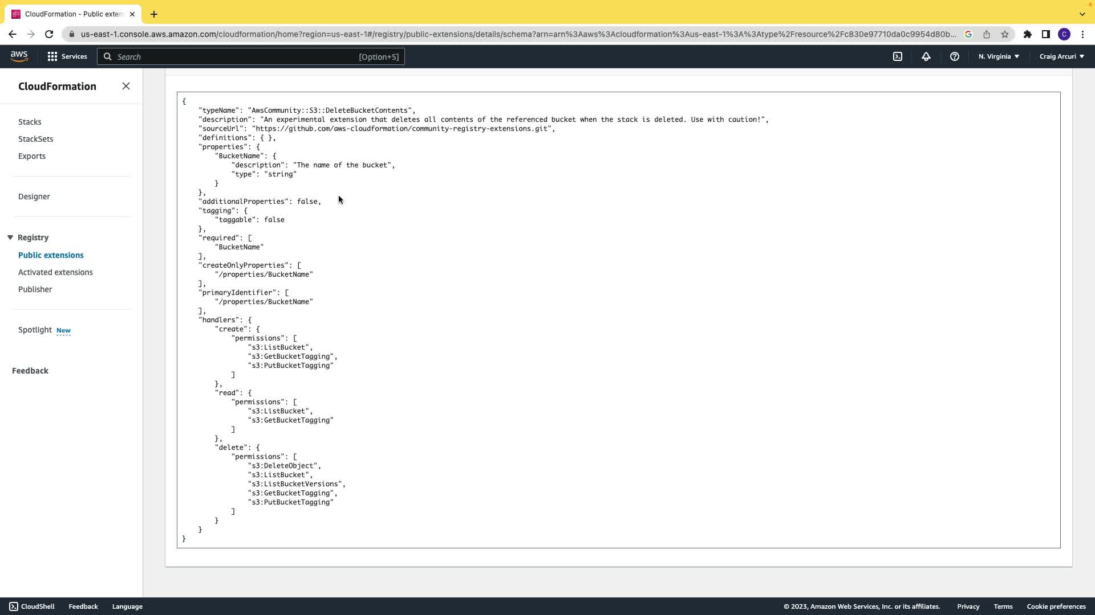Viewport: 1095px width, 615px height.
Task: Open the Language selector in footer
Action: click(x=127, y=606)
